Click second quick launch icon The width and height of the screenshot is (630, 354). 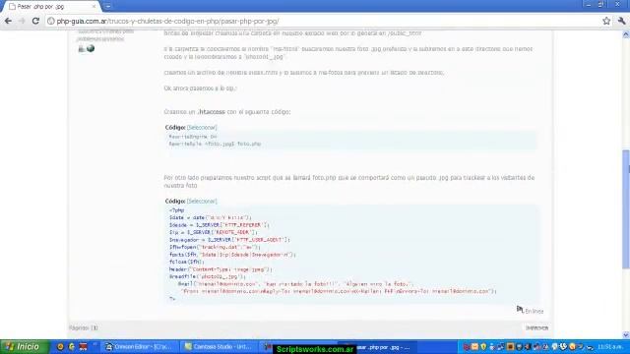(x=72, y=347)
